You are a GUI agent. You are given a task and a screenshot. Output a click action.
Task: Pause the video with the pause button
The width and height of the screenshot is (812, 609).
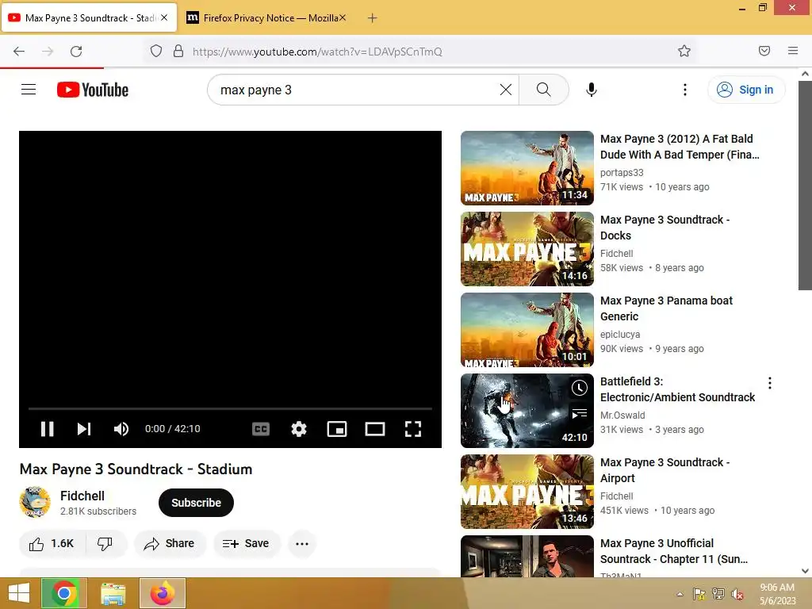coord(47,429)
